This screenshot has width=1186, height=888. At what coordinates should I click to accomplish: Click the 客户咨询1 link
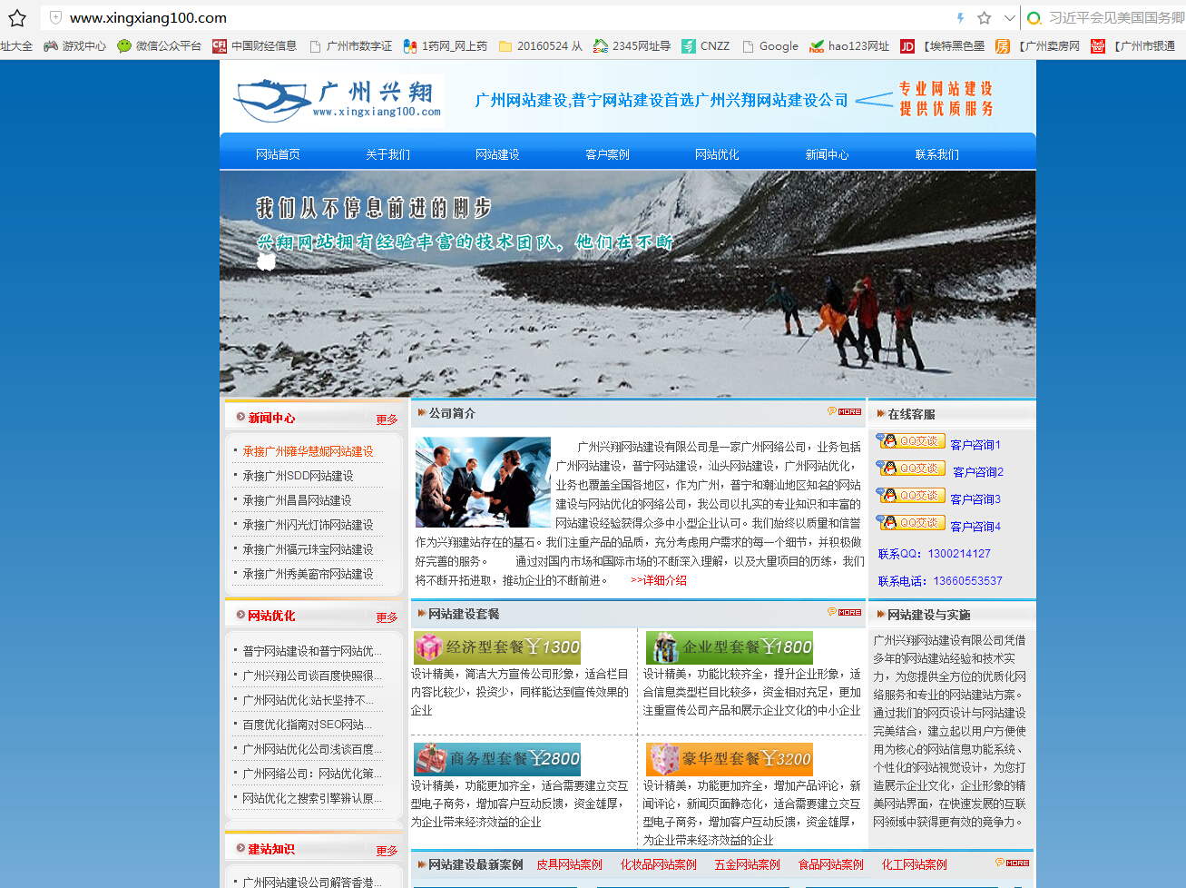[975, 445]
